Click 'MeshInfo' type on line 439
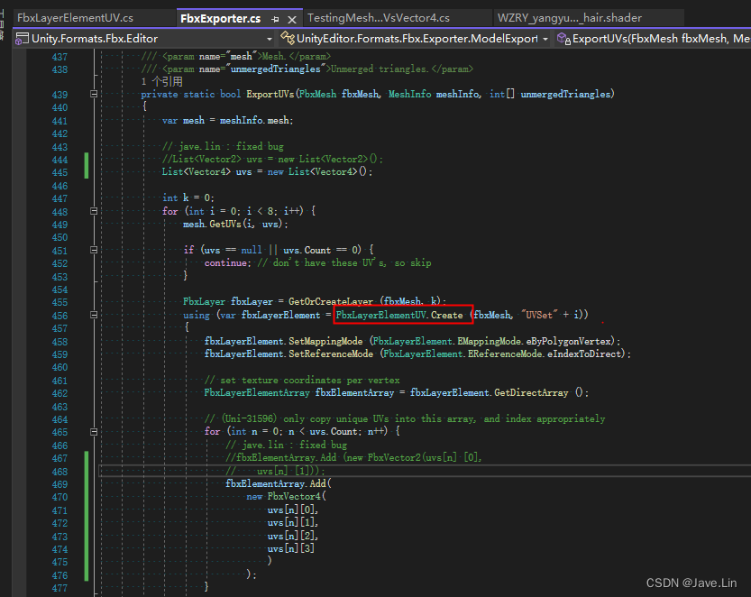Viewport: 751px width, 597px height. 409,94
